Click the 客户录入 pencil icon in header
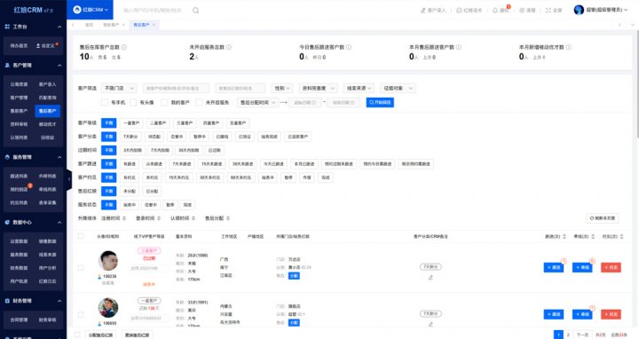 (x=422, y=10)
